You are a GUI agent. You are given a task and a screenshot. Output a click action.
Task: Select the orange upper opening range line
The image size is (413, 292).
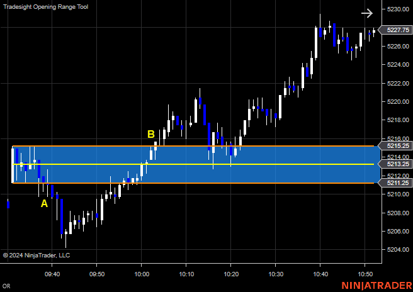click(x=193, y=146)
